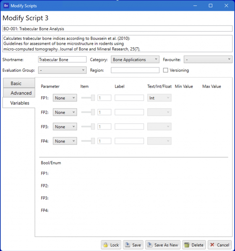Open the FP2 Parameter dropdown
The height and width of the screenshot is (251, 235).
pos(65,112)
